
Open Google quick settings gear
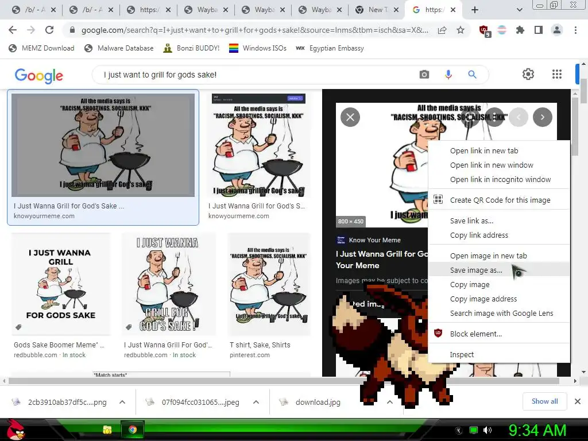tap(528, 74)
